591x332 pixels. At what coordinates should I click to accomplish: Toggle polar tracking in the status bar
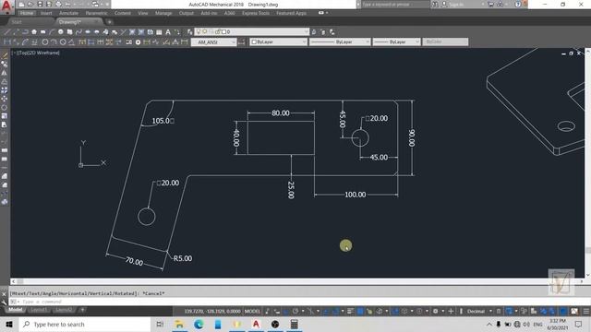click(295, 312)
